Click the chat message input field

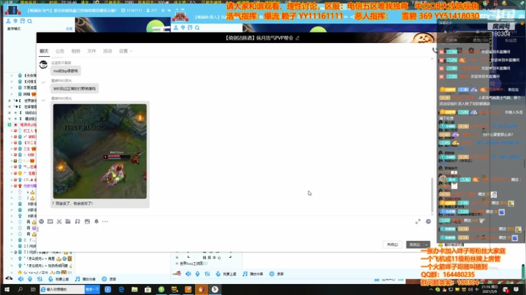click(232, 234)
